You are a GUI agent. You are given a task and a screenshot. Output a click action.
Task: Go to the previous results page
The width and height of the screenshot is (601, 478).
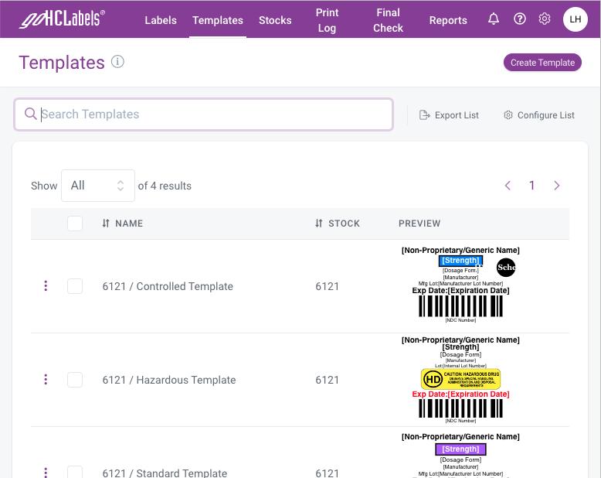pos(508,186)
